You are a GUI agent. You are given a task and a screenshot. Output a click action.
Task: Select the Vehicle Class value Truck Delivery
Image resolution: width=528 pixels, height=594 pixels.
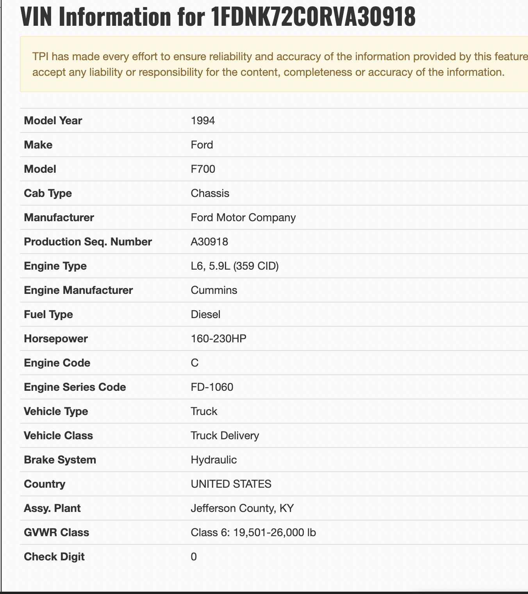click(225, 435)
